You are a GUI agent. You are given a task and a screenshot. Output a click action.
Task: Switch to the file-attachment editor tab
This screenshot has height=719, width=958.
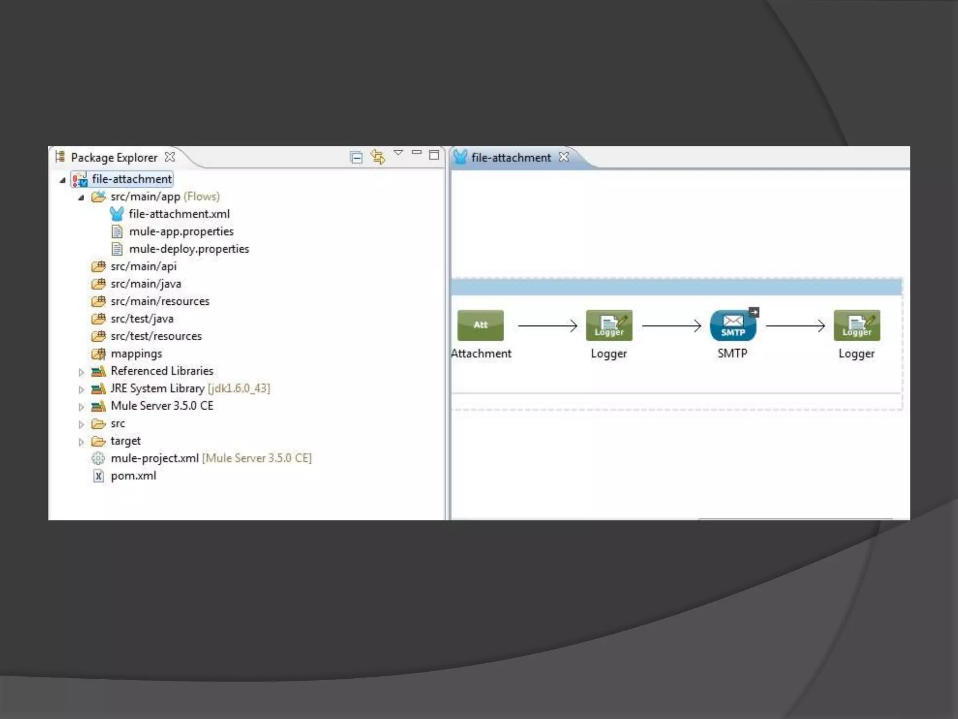click(x=510, y=158)
